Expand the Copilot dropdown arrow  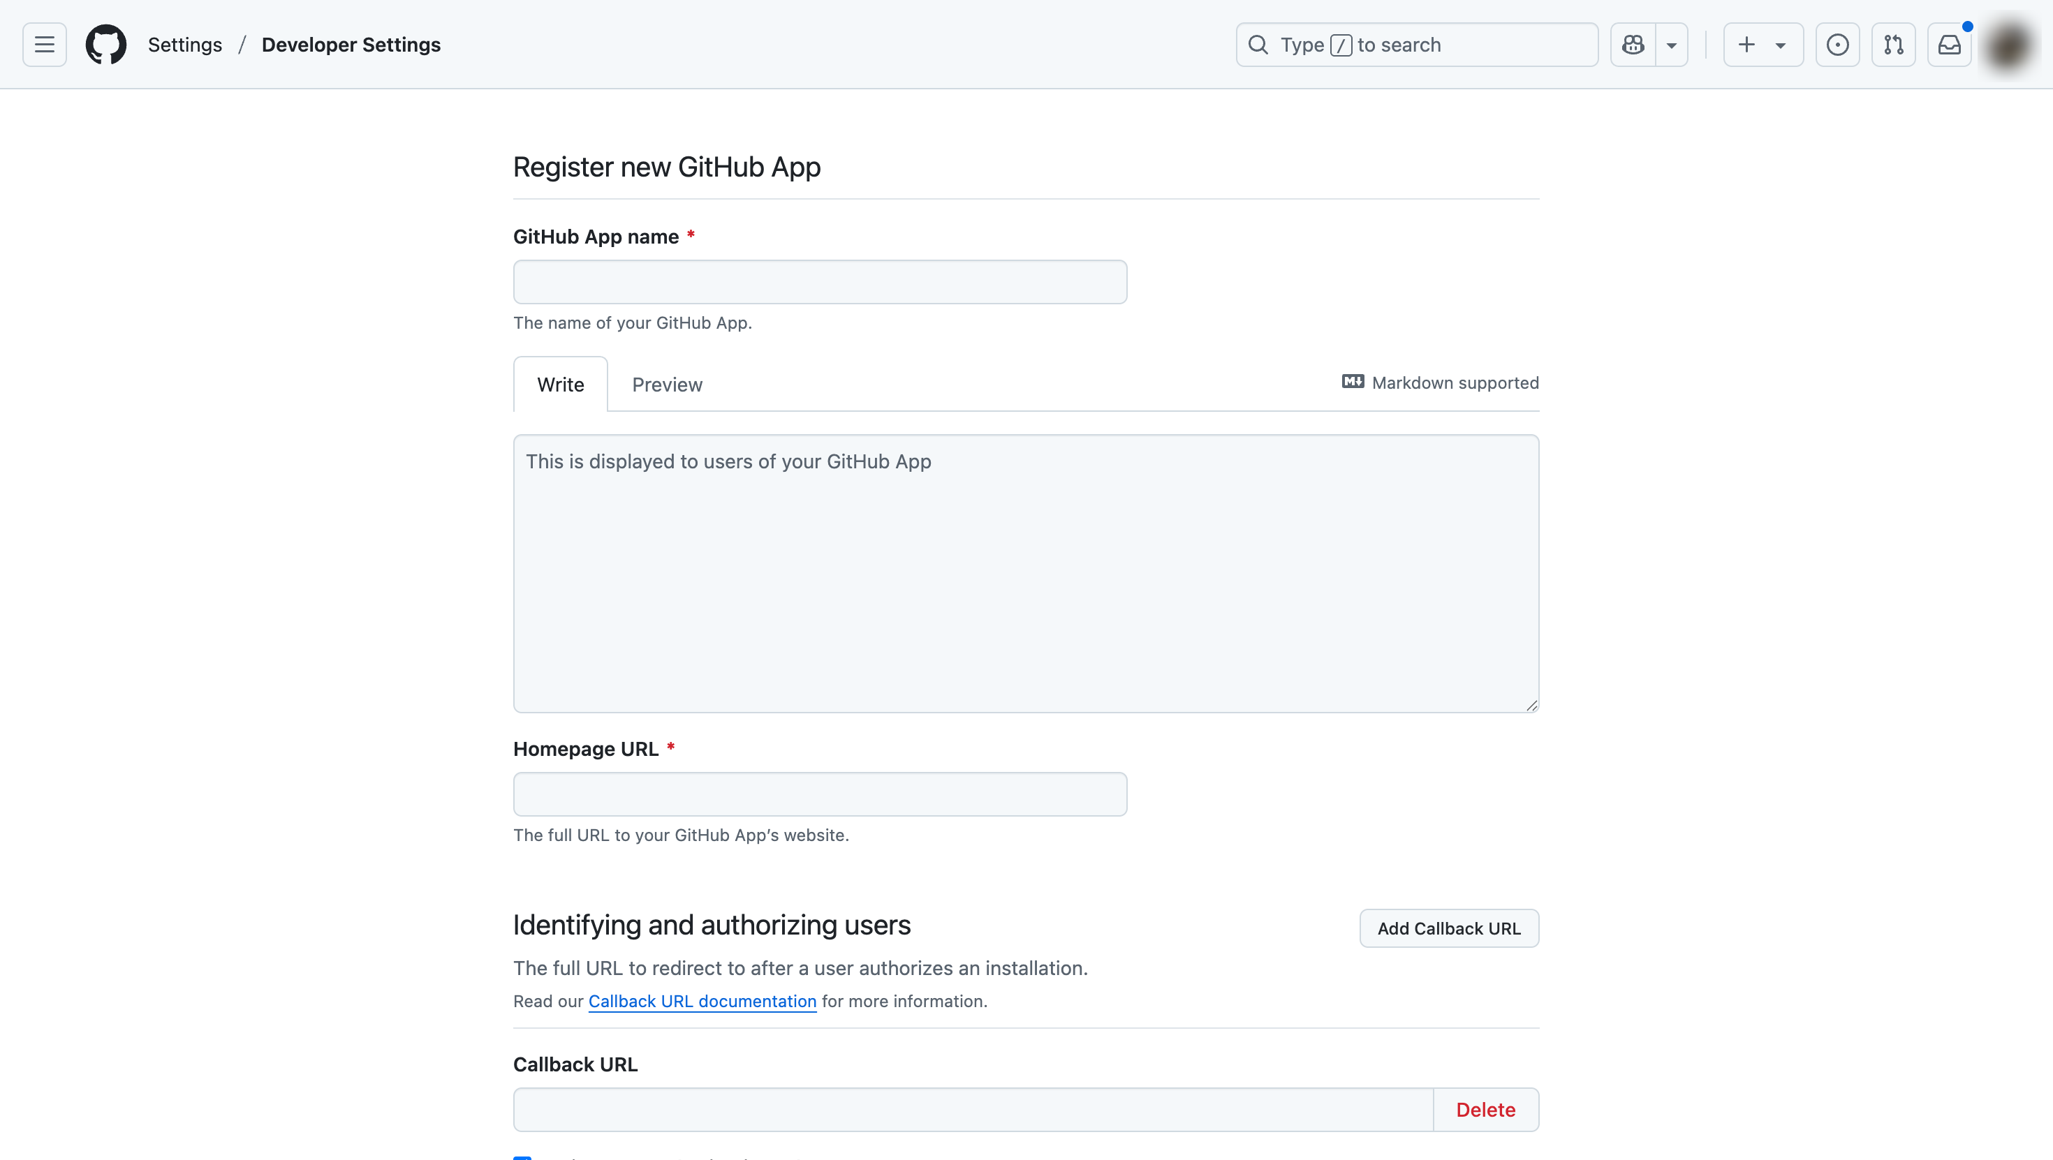(x=1672, y=45)
